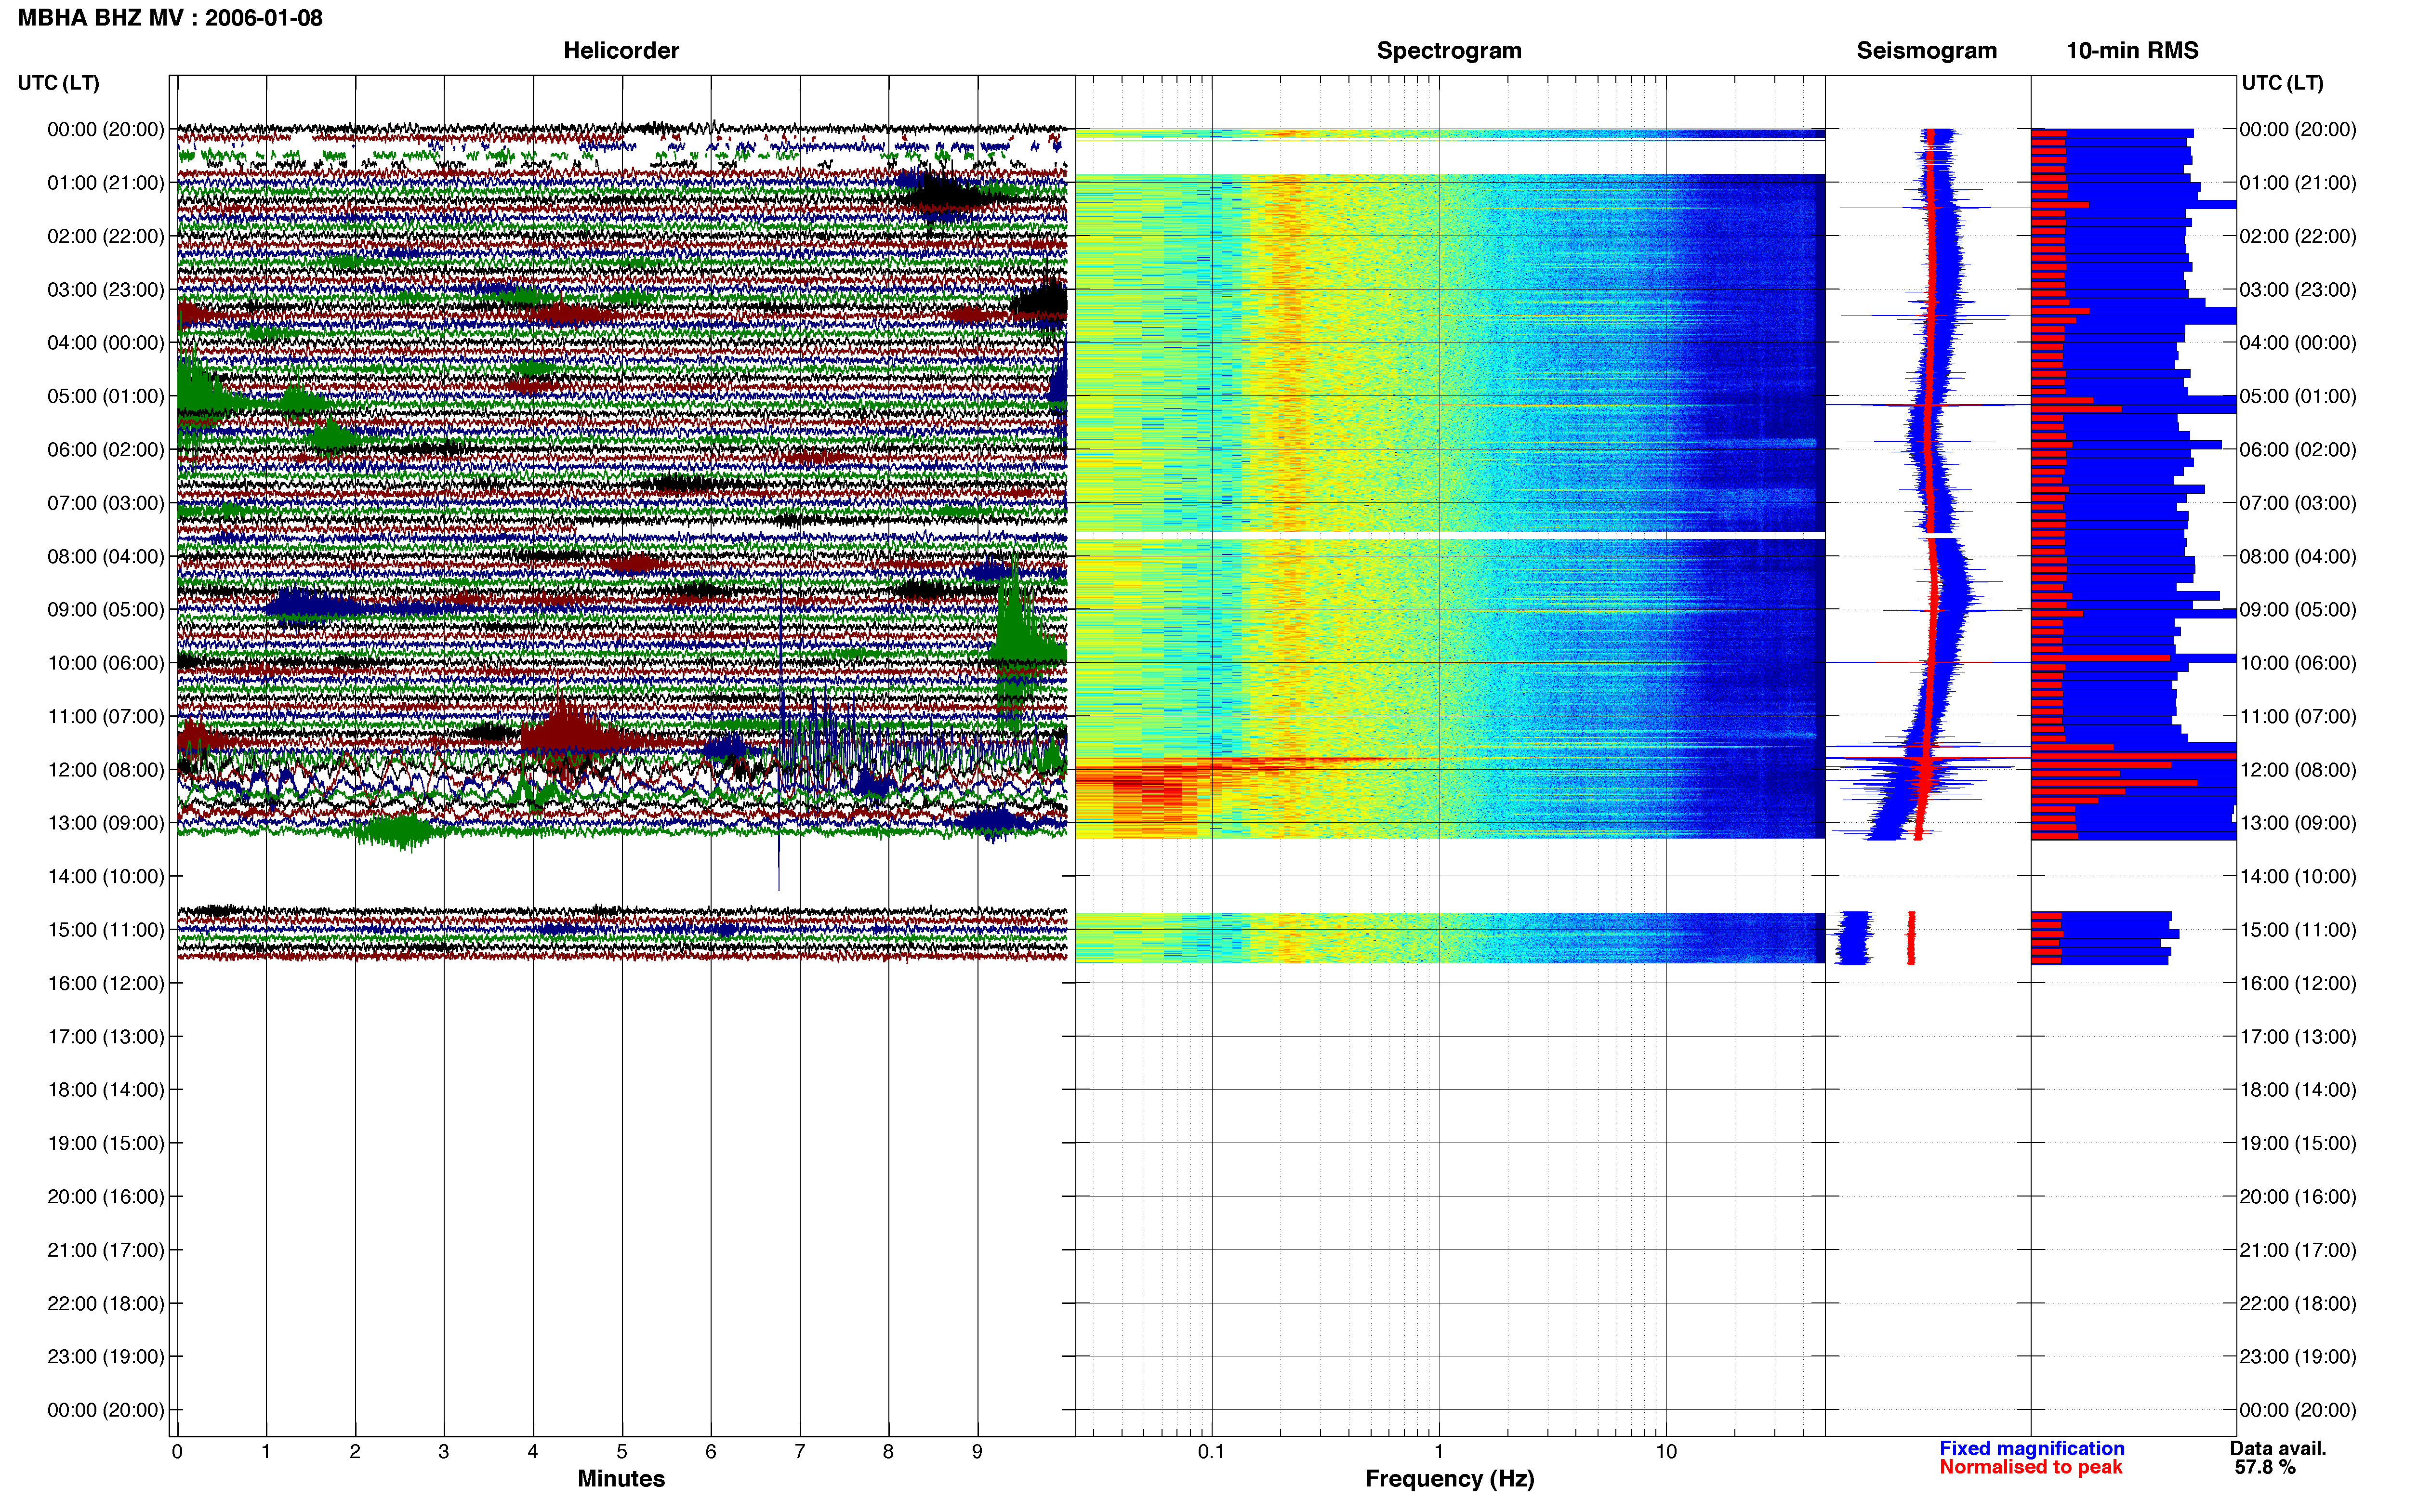2418x1512 pixels.
Task: Click the left '23:00 (19:00)' time label
Action: coord(106,1356)
